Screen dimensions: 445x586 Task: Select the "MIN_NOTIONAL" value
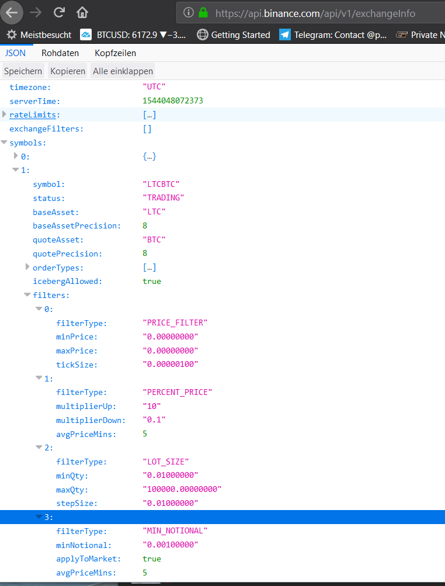[175, 531]
